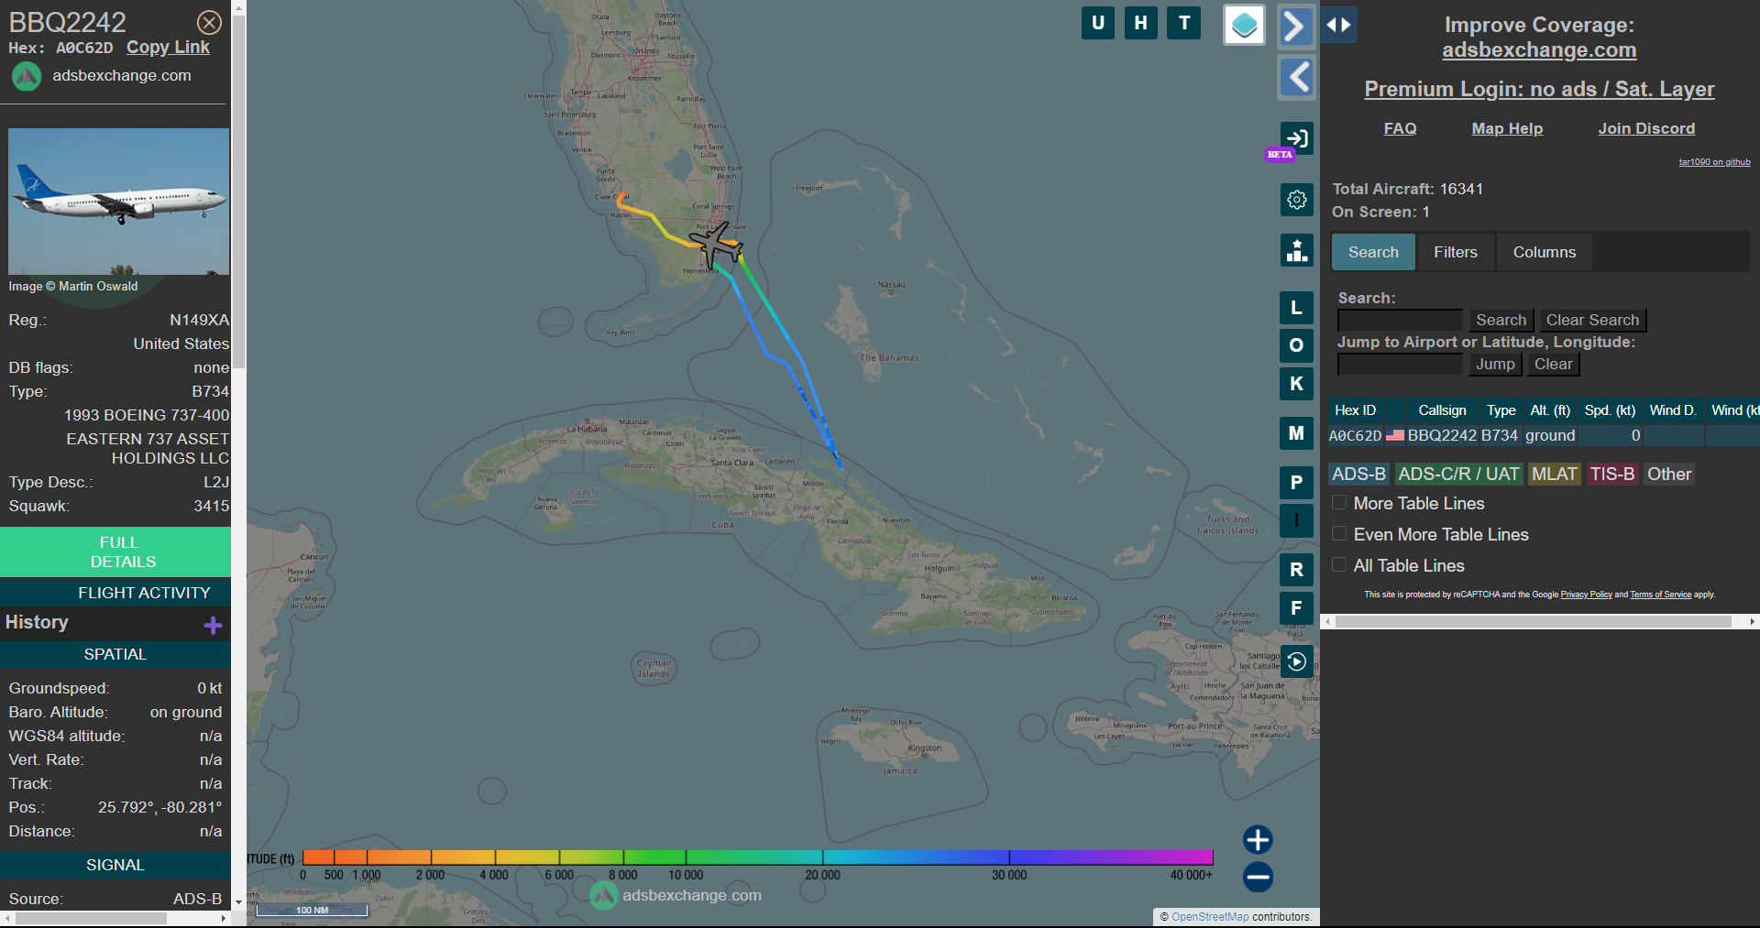Toggle the I map button
Viewport: 1760px width, 928px height.
click(x=1296, y=520)
